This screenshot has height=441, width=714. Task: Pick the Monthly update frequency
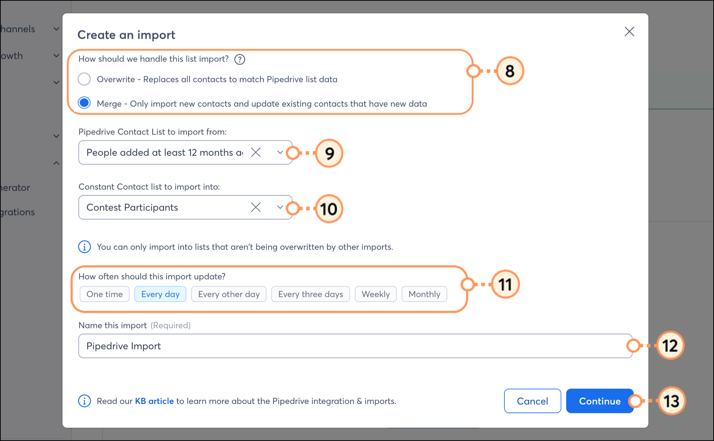[x=424, y=294]
